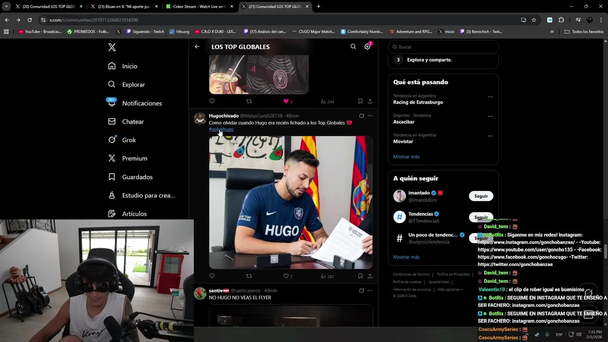
Task: Reload the page
Action: [29, 20]
